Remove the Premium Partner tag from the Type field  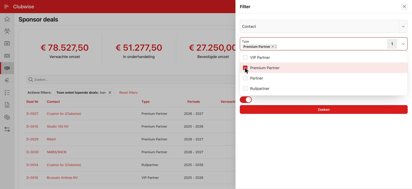tap(273, 47)
